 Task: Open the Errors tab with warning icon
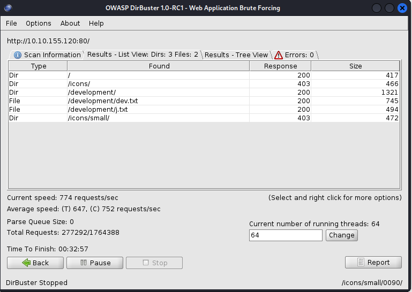pos(294,55)
